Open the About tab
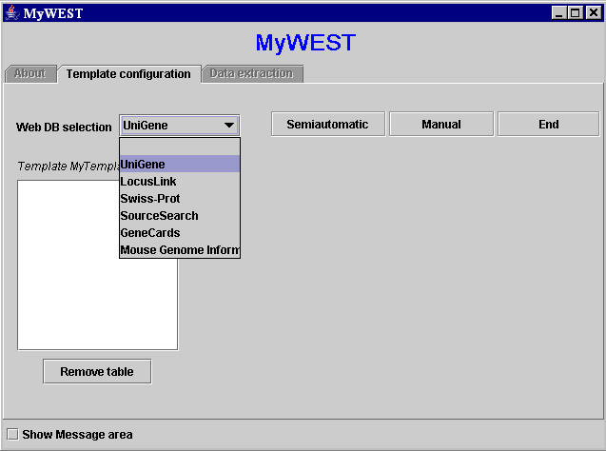The height and width of the screenshot is (451, 606). pyautogui.click(x=30, y=73)
